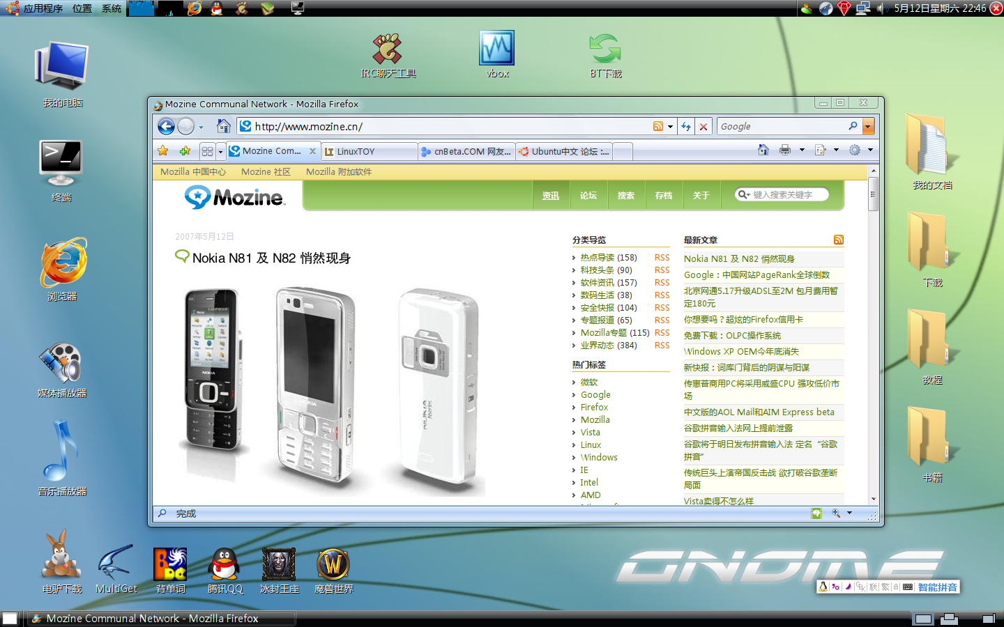Click the QQ penguin icon in top panel

click(217, 8)
